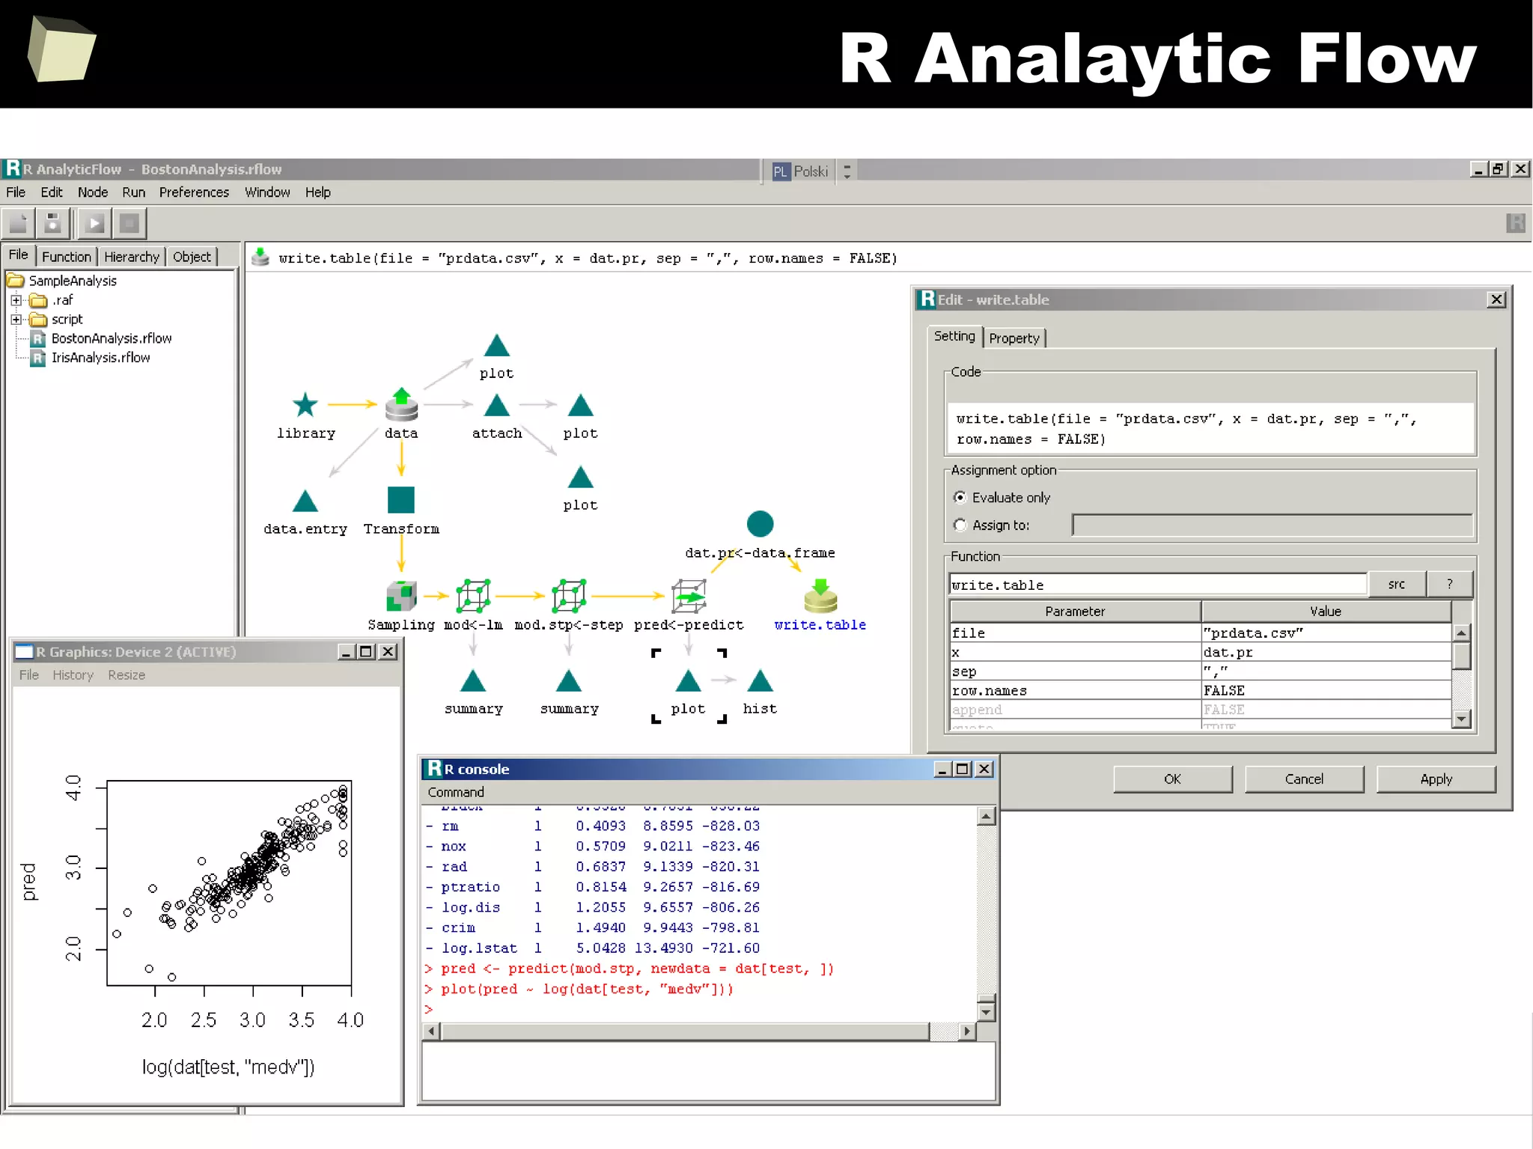Open the Preferences menu
The height and width of the screenshot is (1149, 1533).
click(x=194, y=192)
